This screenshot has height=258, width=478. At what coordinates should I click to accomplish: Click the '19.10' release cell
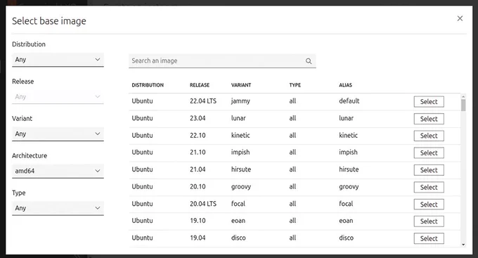(198, 221)
